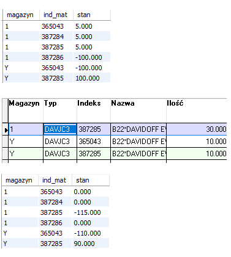Click the current row arrow indicator
Image resolution: width=231 pixels, height=257 pixels.
point(6,129)
